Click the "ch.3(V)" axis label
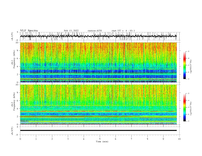202x156 pixels. pyautogui.click(x=12, y=131)
